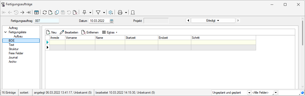305x96 pixels.
Task: Select Struktur in the navigation tree
Action: click(x=13, y=49)
